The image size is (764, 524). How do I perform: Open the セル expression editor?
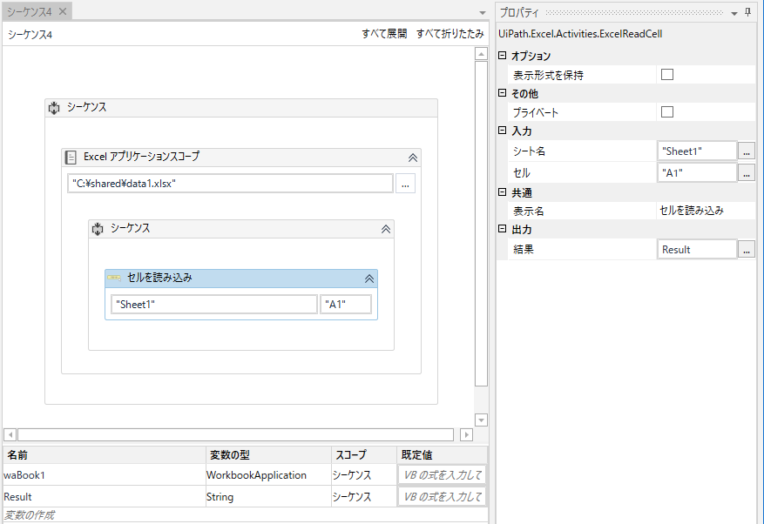pos(747,172)
